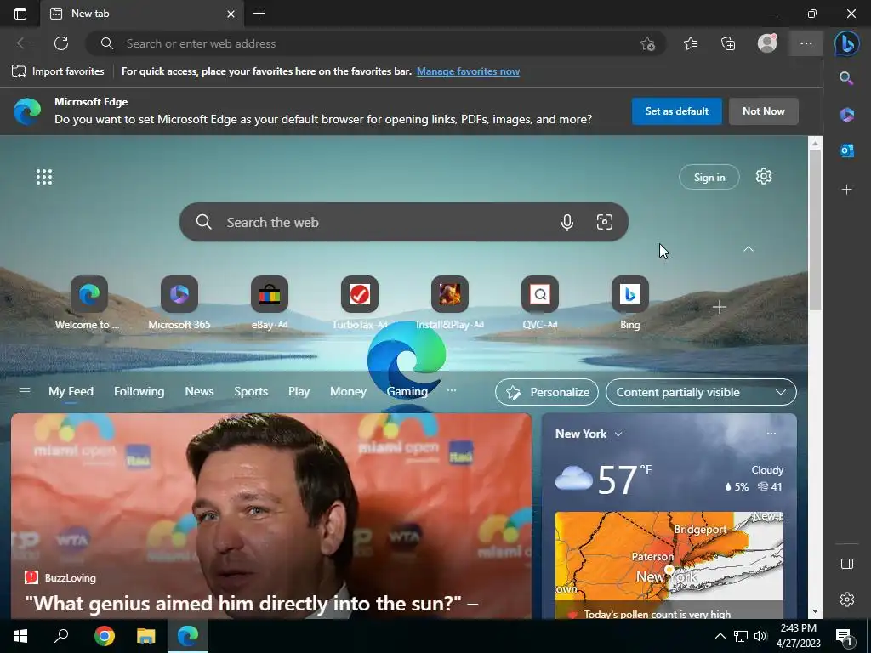Open Manage favorites now link
This screenshot has height=653, width=871.
[x=469, y=71]
